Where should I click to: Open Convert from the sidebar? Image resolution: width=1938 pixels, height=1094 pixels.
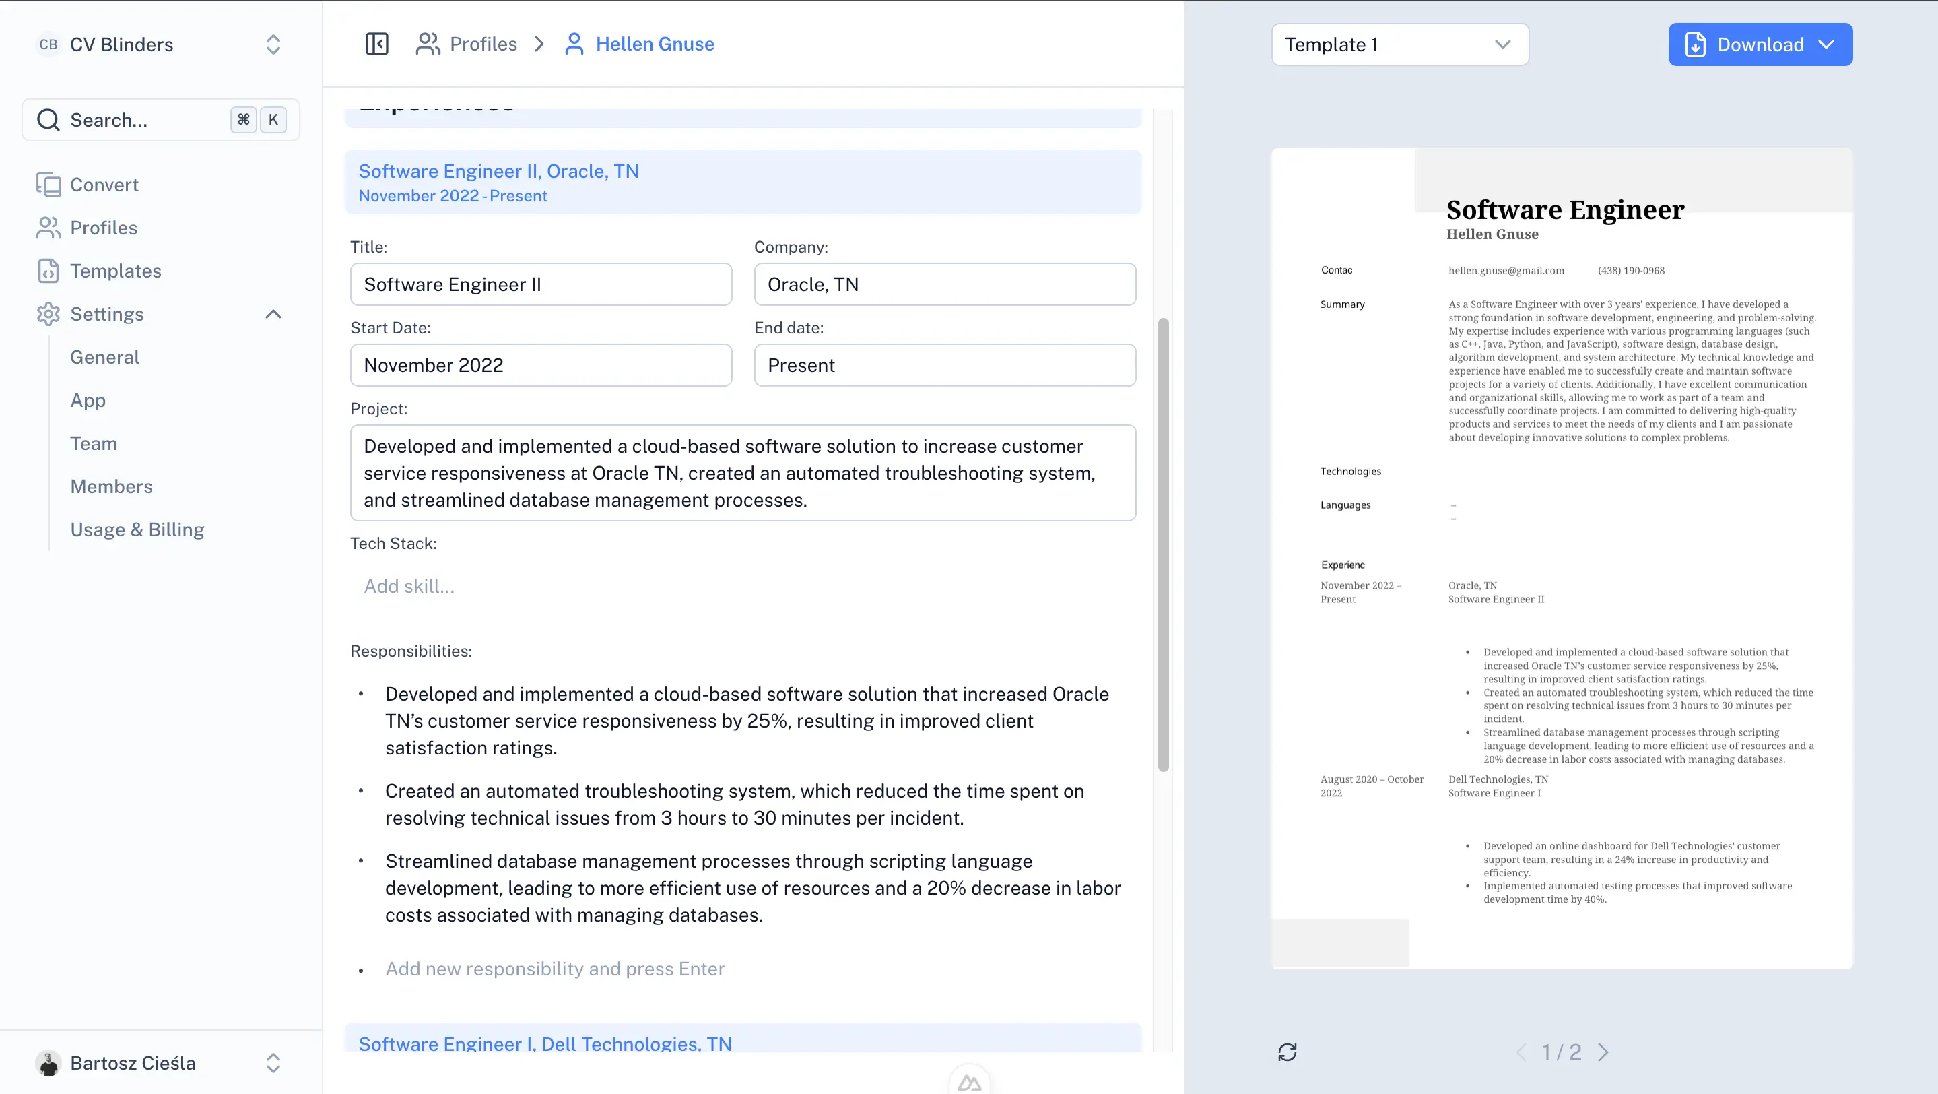click(104, 185)
